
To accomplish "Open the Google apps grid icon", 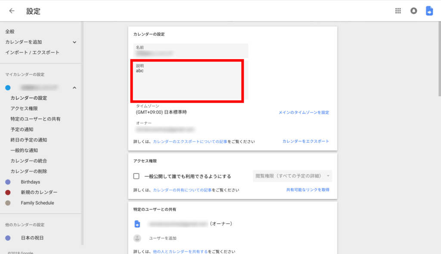I will pyautogui.click(x=398, y=11).
